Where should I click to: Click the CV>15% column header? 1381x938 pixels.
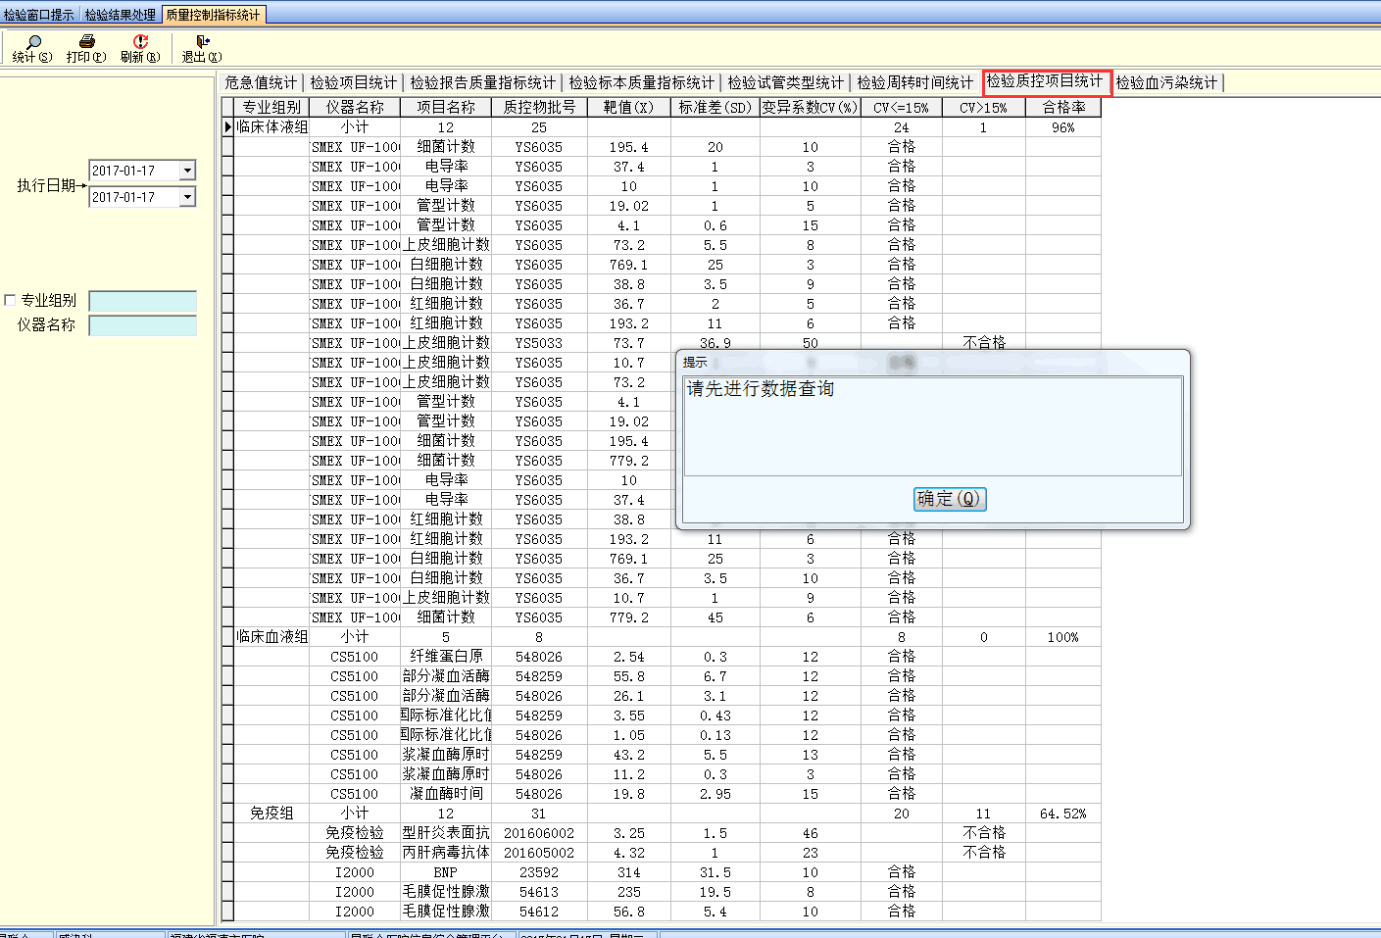(984, 108)
